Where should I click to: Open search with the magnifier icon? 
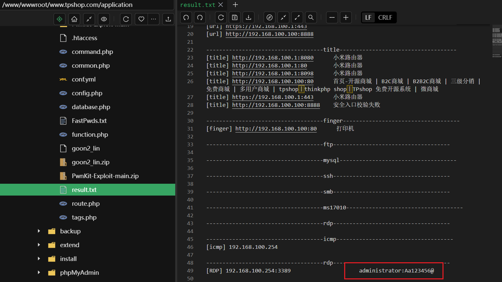pos(311,17)
